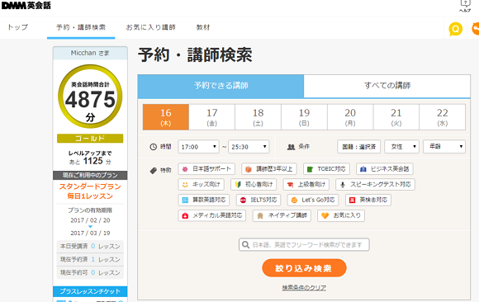Open the 国籍:選択済 selector
The image size is (479, 302).
(359, 147)
